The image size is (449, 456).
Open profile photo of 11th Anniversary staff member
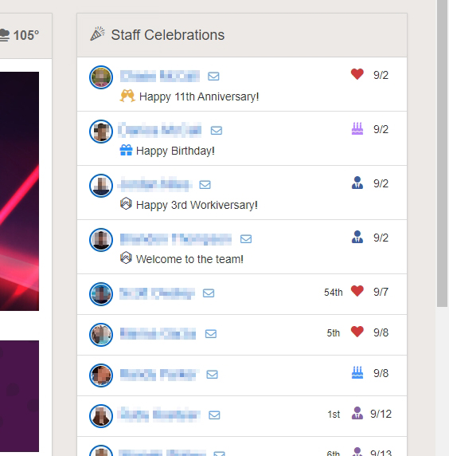pyautogui.click(x=101, y=77)
